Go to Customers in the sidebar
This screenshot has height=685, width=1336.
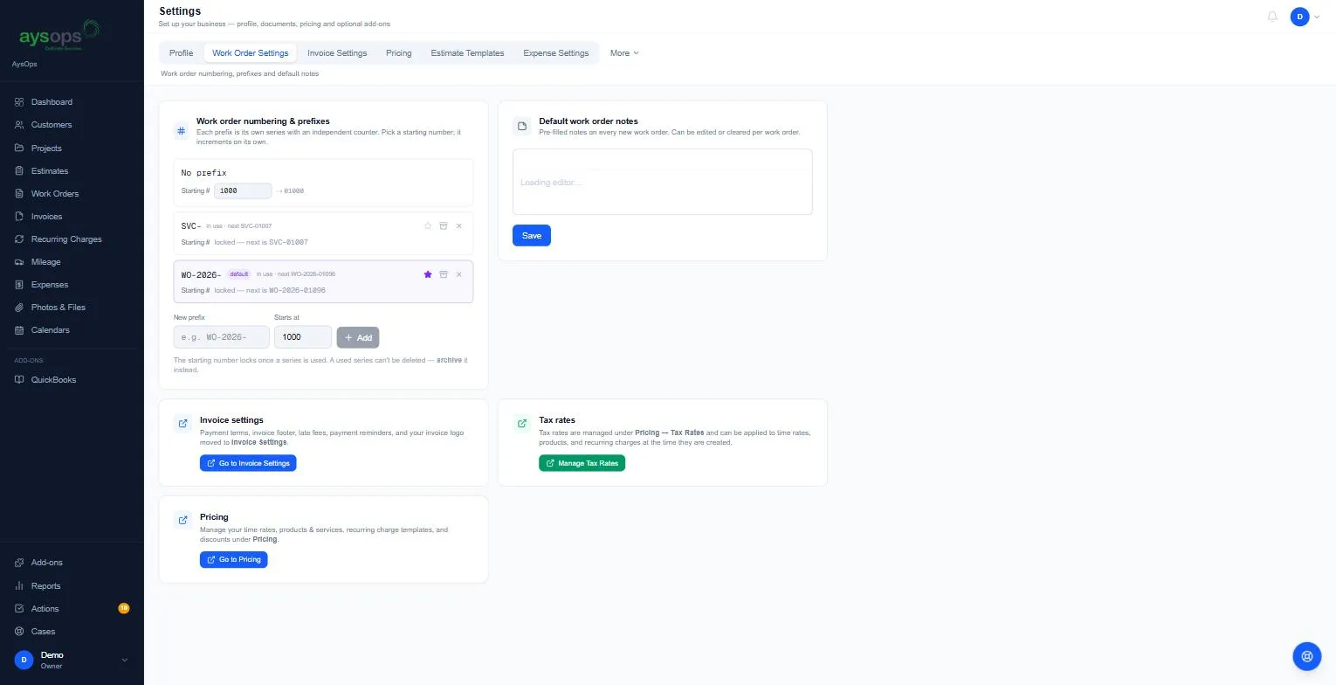click(x=72, y=125)
